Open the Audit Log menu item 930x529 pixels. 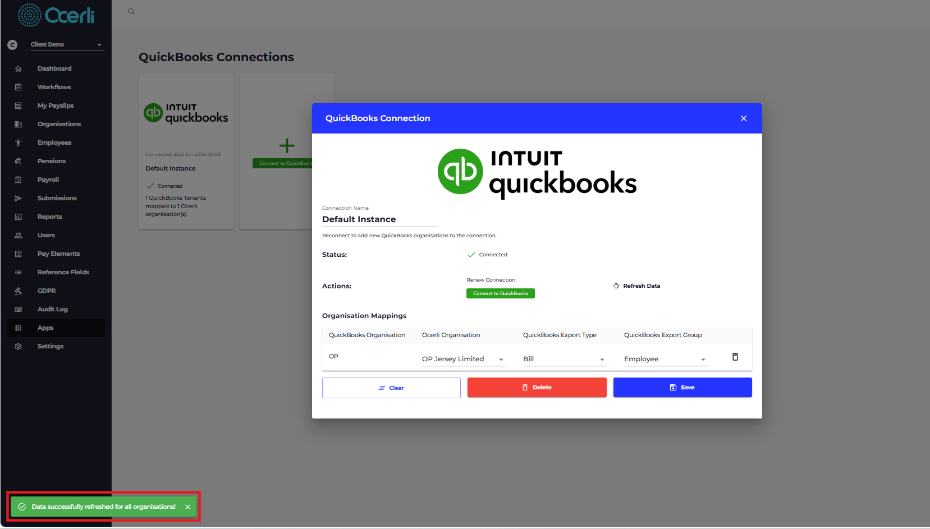coord(56,309)
